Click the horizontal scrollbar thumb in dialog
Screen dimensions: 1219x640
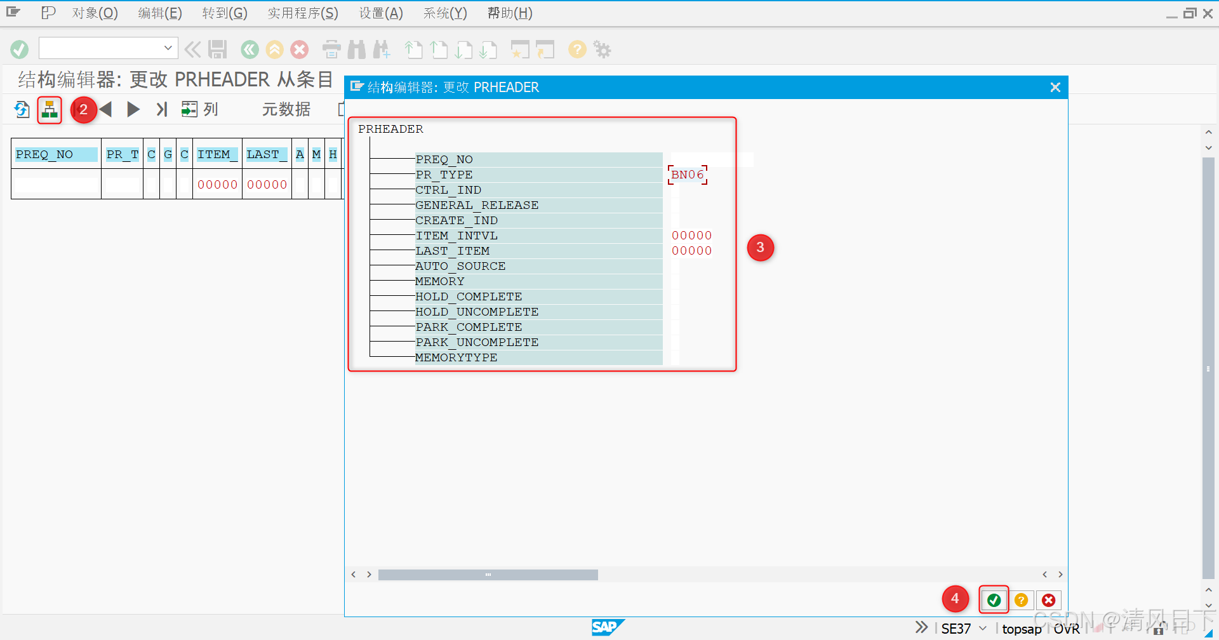488,575
